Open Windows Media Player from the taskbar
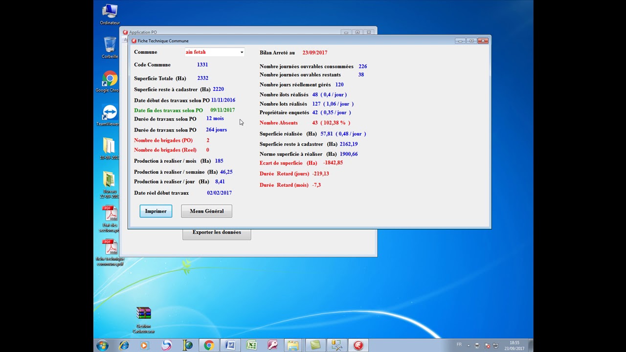The width and height of the screenshot is (626, 352). [x=144, y=346]
